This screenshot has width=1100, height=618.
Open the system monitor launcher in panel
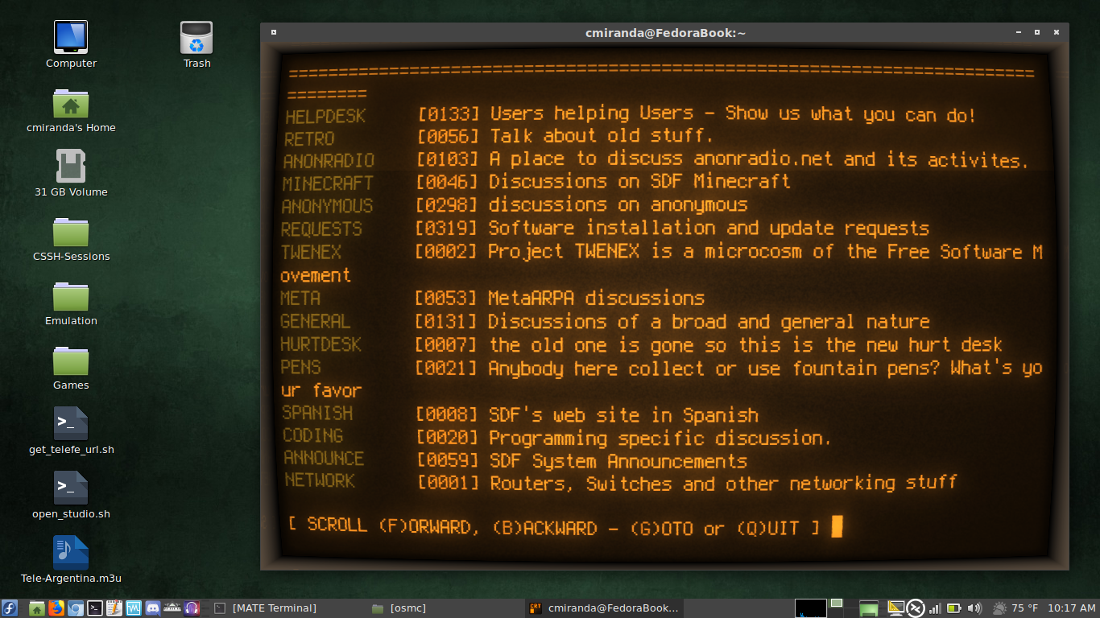[x=134, y=608]
